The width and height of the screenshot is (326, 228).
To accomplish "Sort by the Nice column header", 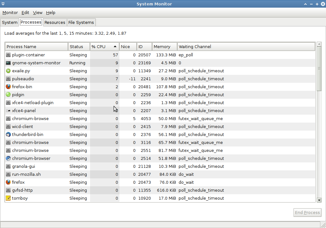I will coord(128,46).
